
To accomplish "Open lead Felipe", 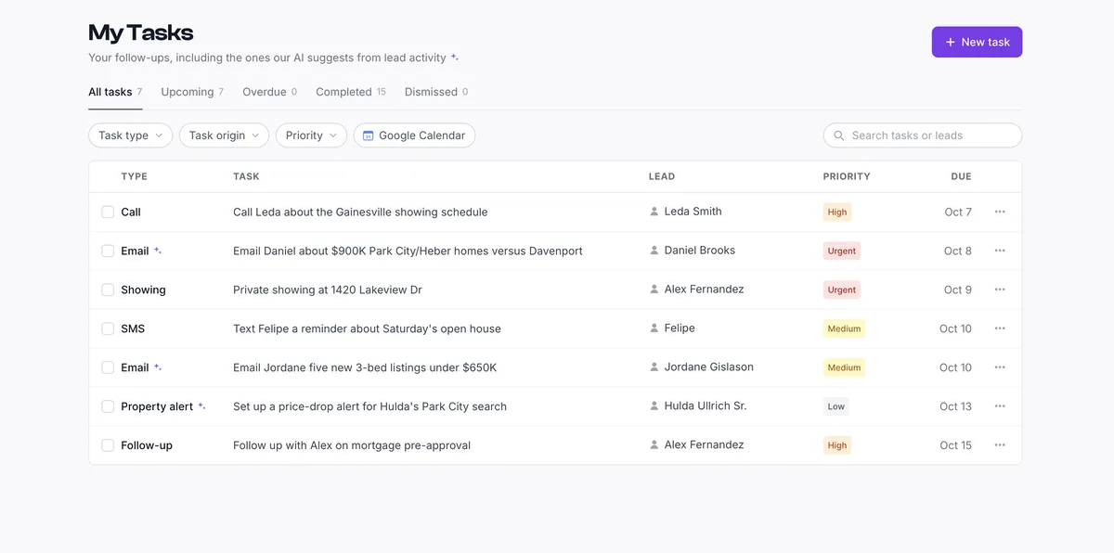I will 680,328.
